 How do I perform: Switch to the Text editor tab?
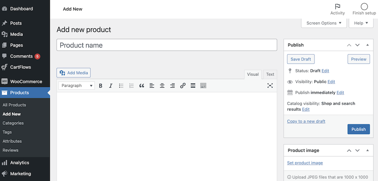pyautogui.click(x=270, y=74)
